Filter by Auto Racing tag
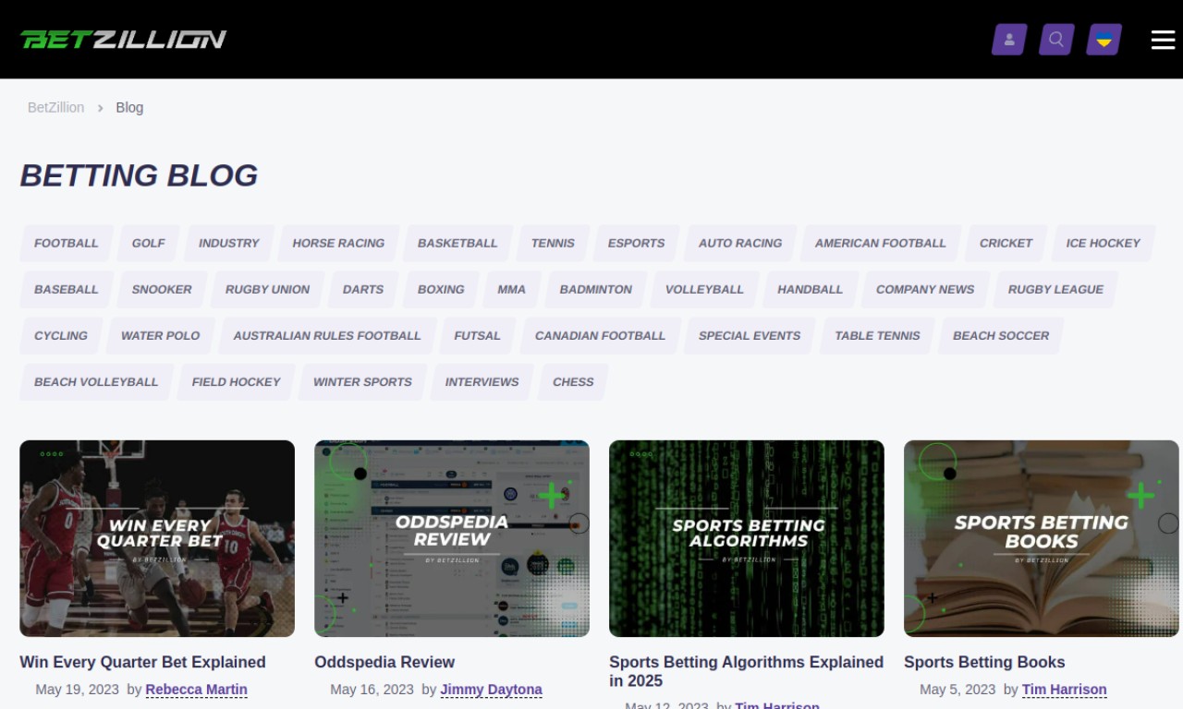 pos(740,243)
